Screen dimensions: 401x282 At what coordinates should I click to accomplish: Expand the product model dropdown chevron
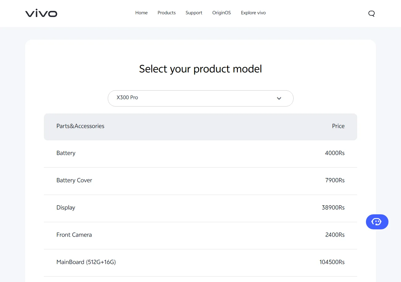tap(279, 98)
